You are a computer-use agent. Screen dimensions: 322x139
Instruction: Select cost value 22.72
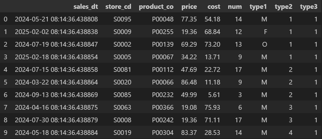[x=212, y=70]
